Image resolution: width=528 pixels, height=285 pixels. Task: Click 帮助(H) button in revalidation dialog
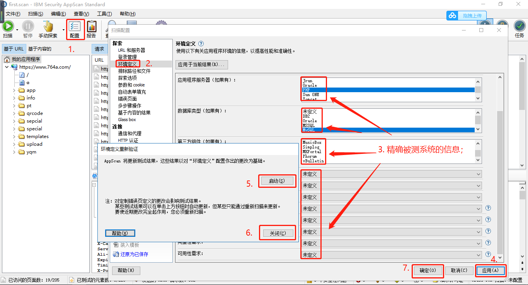tap(120, 233)
